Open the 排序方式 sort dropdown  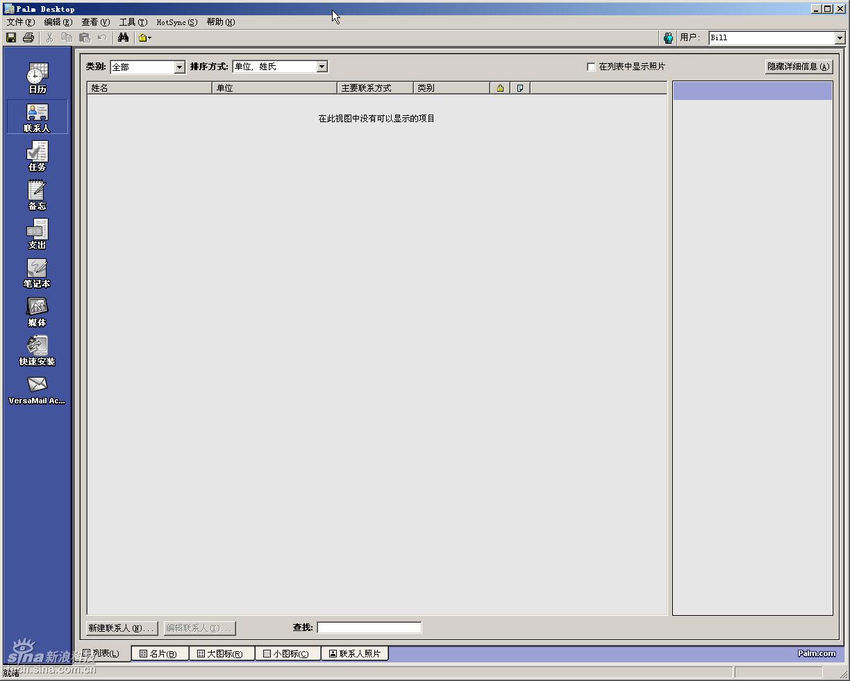coord(322,66)
